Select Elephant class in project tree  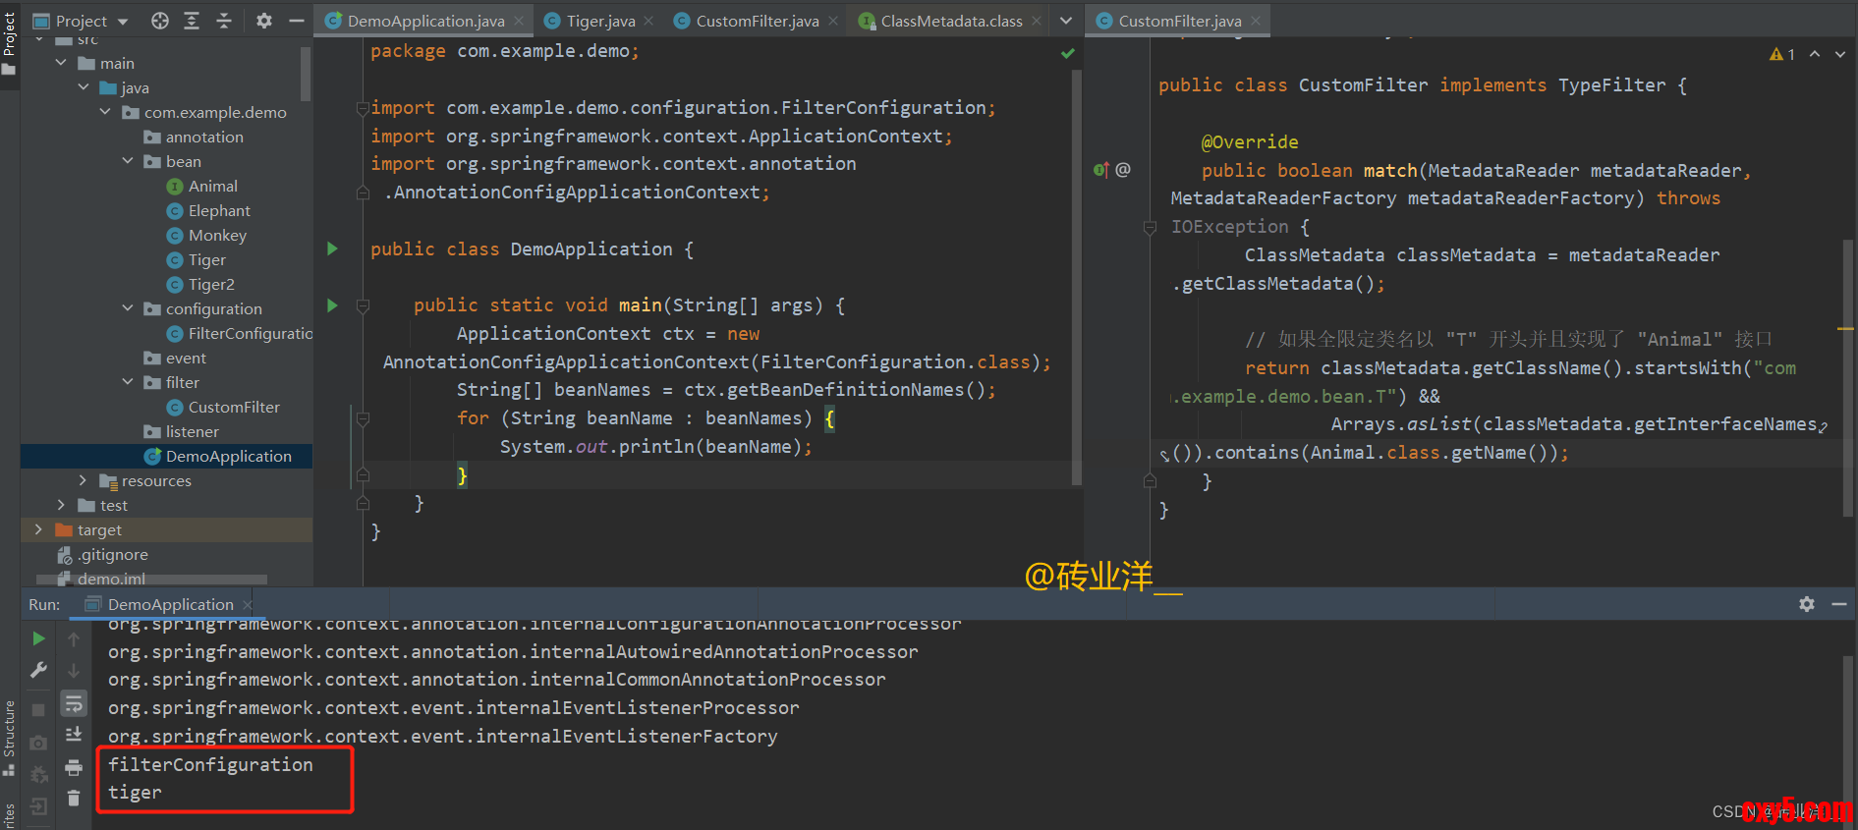219,210
